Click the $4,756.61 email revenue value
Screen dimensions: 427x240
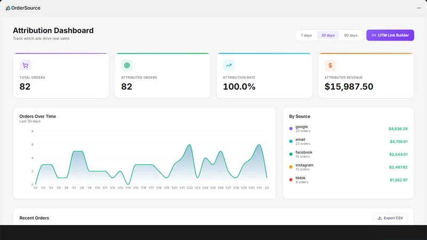tap(398, 141)
